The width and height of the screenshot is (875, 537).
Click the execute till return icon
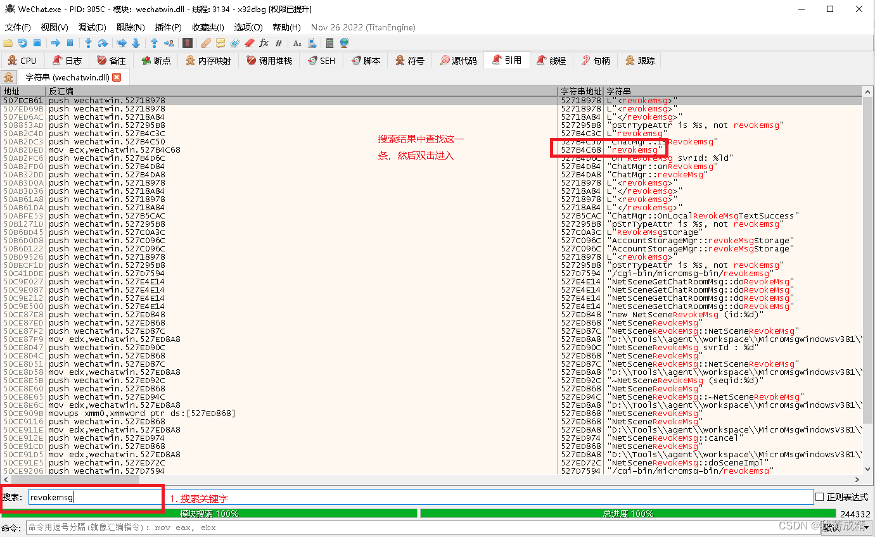(x=154, y=43)
